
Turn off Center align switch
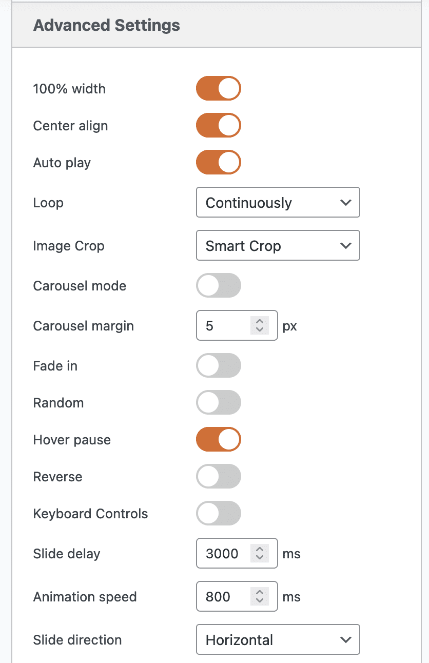218,126
